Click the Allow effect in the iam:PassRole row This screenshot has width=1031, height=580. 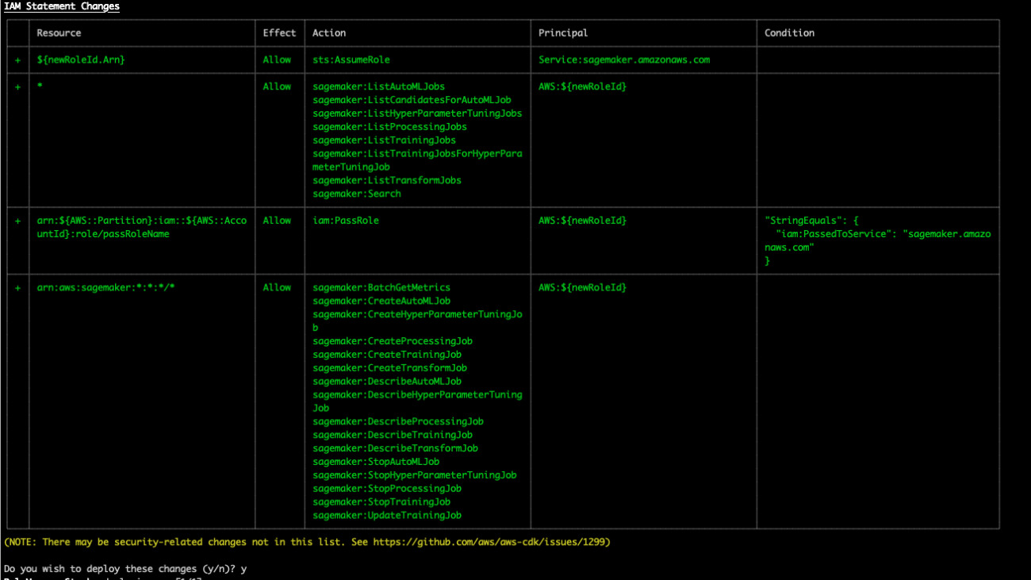click(277, 221)
